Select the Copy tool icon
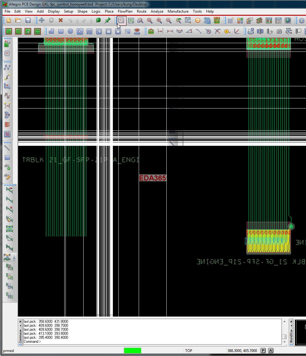 [x=51, y=20]
